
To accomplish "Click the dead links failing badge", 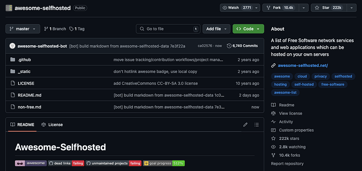I will coord(66,163).
